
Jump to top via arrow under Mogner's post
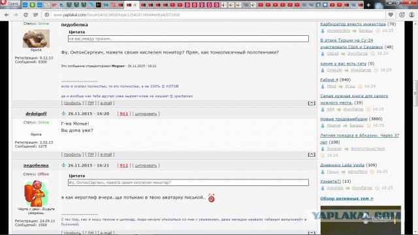point(312,103)
